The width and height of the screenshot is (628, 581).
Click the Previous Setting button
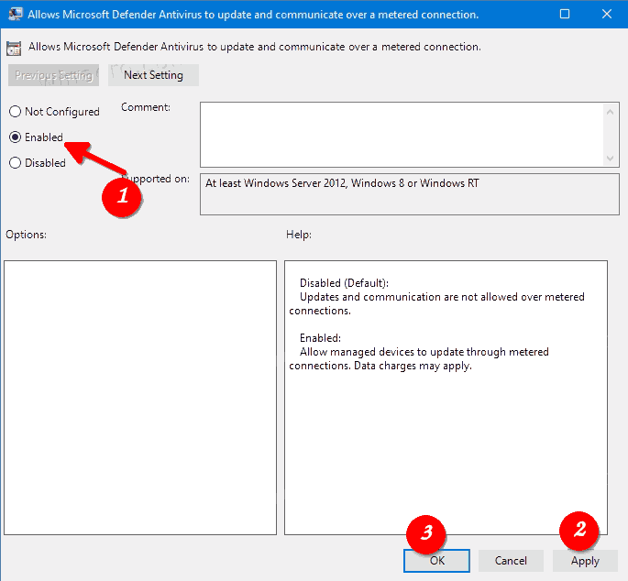point(54,75)
